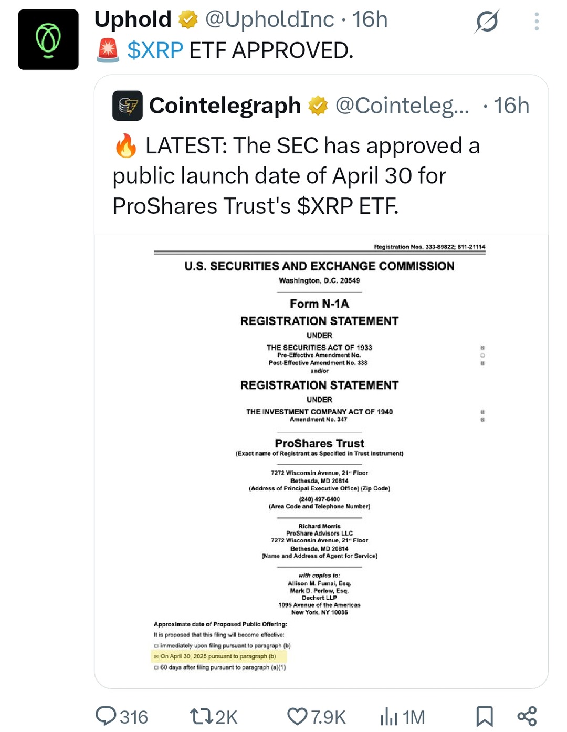The height and width of the screenshot is (732, 567).
Task: Open Cointelegraph's small avatar icon
Action: point(128,106)
